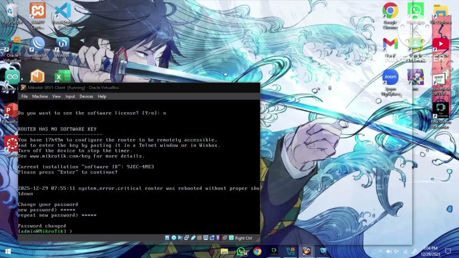Select the XAMPP Control Panel desktop shortcut
The height and width of the screenshot is (258, 459).
click(38, 16)
